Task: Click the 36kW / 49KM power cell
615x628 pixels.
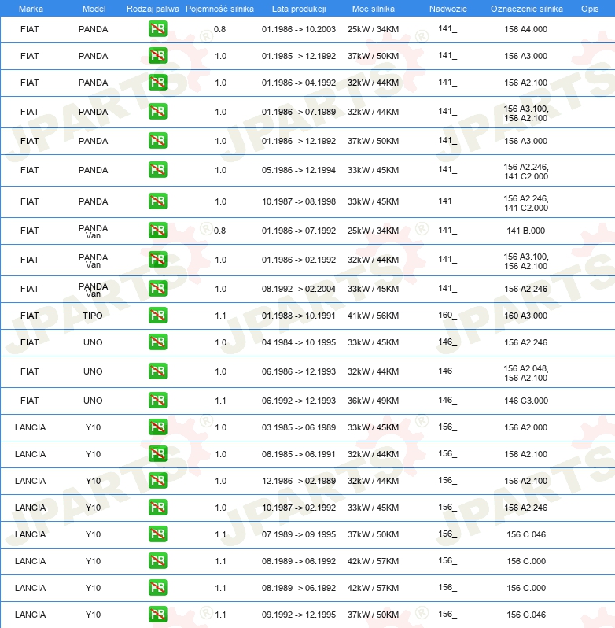Action: [373, 401]
